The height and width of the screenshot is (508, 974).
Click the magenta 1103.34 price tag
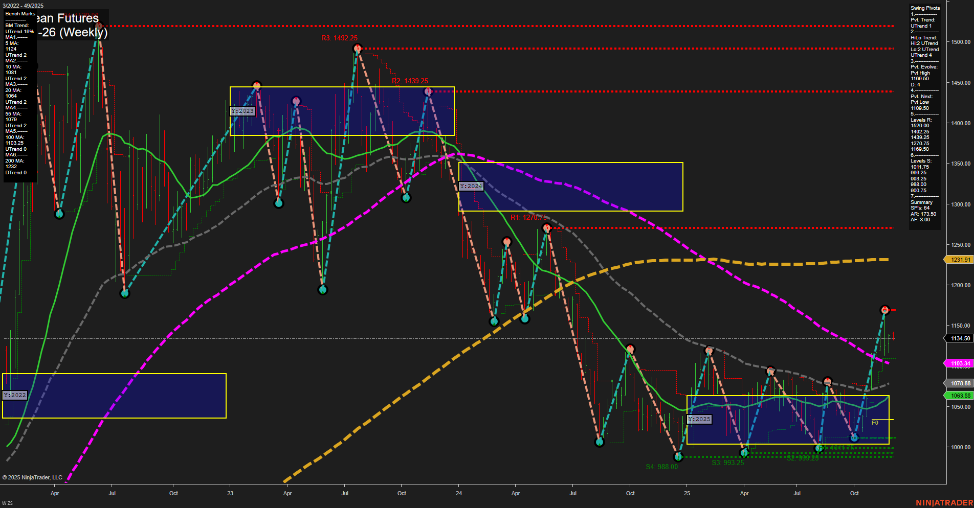(x=960, y=363)
